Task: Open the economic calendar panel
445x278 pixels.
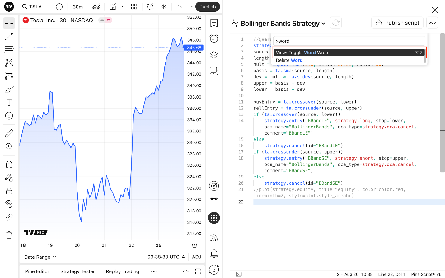Action: pos(214,202)
